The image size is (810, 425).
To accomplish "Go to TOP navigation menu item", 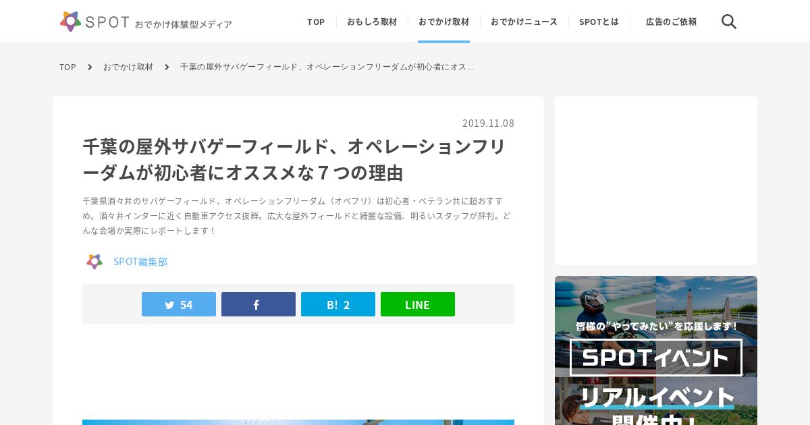I will 316,22.
